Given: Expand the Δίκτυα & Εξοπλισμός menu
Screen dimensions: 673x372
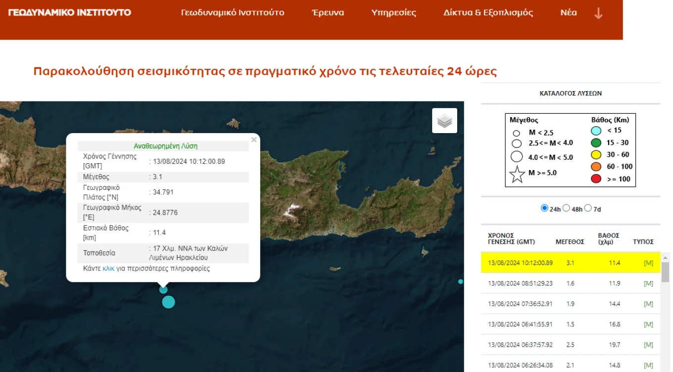Looking at the screenshot, I should point(488,12).
